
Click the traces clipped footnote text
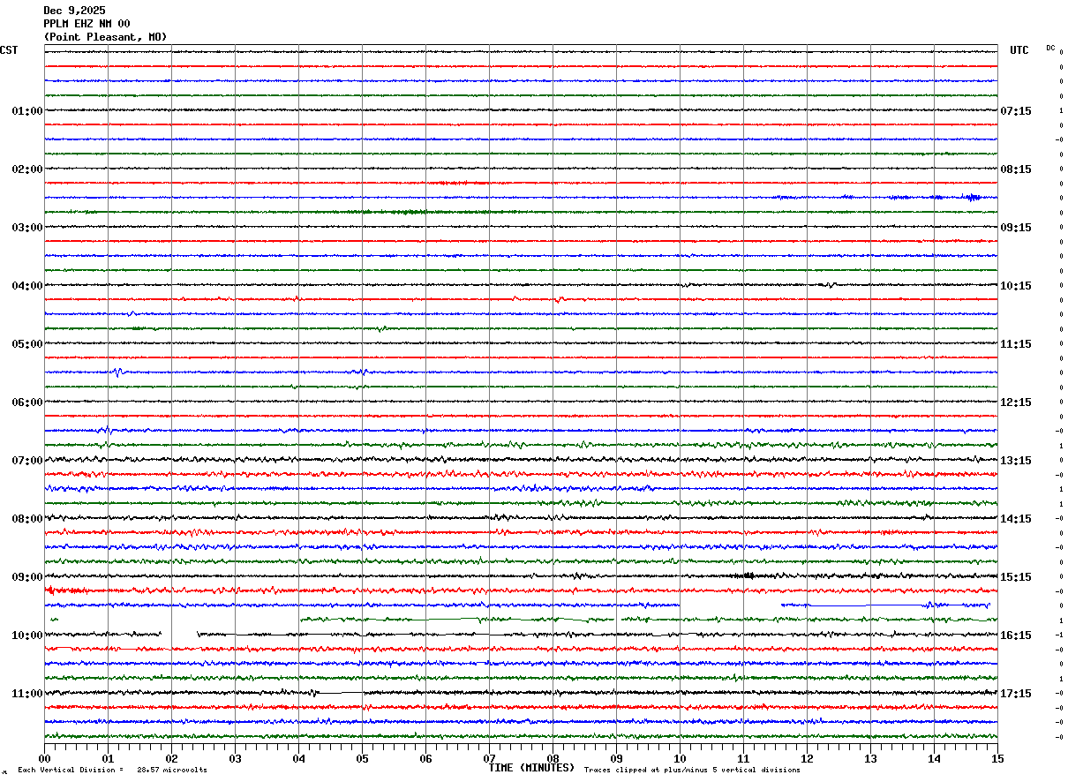pyautogui.click(x=692, y=771)
